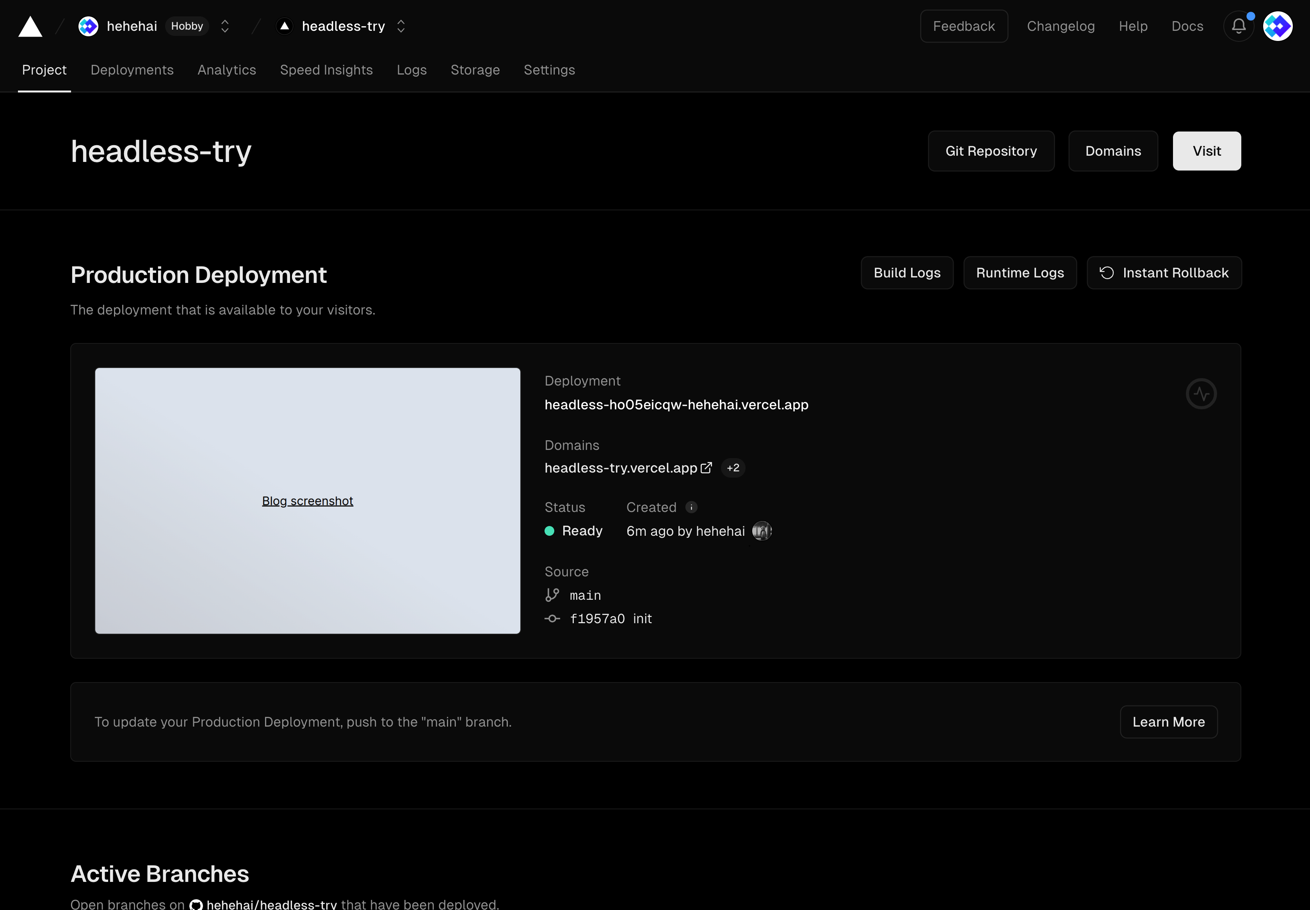Open the headless-ho05eicqw-hehehai.vercel.app deployment link

click(676, 405)
